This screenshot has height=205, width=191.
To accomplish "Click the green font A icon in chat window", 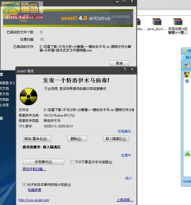I will click(187, 154).
